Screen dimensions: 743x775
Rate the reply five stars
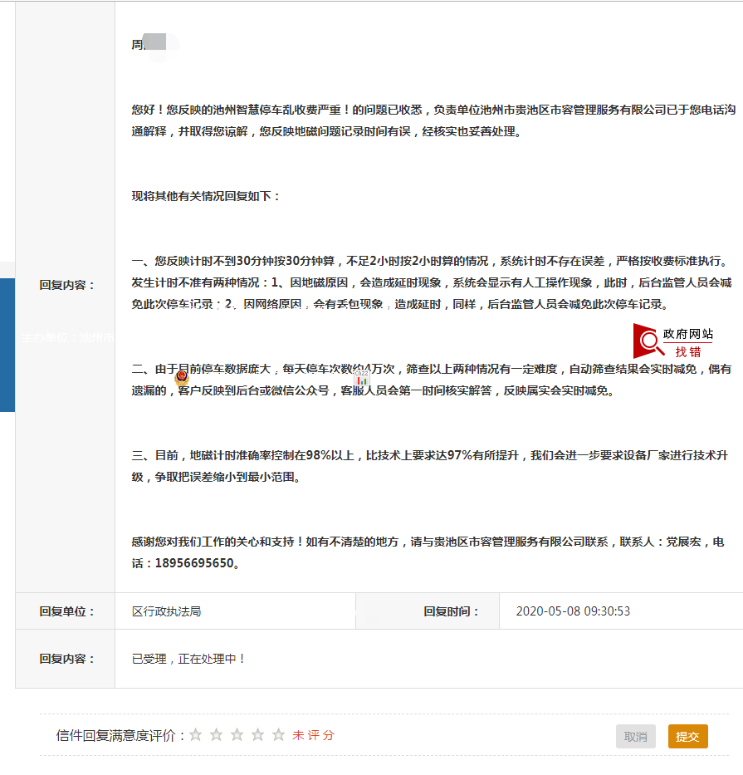279,735
